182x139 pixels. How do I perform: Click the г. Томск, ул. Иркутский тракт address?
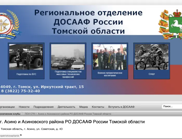(x=42, y=87)
